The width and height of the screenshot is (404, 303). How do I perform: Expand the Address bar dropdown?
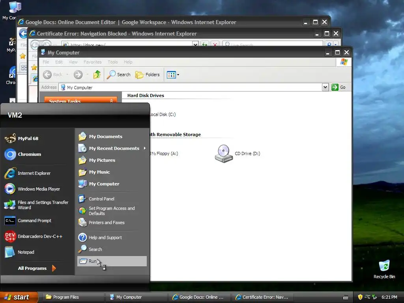(325, 87)
